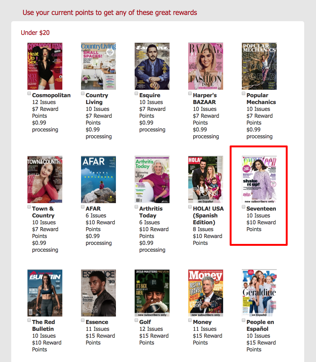Tick the Country Living checkbox
The image size is (316, 362).
[x=83, y=93]
